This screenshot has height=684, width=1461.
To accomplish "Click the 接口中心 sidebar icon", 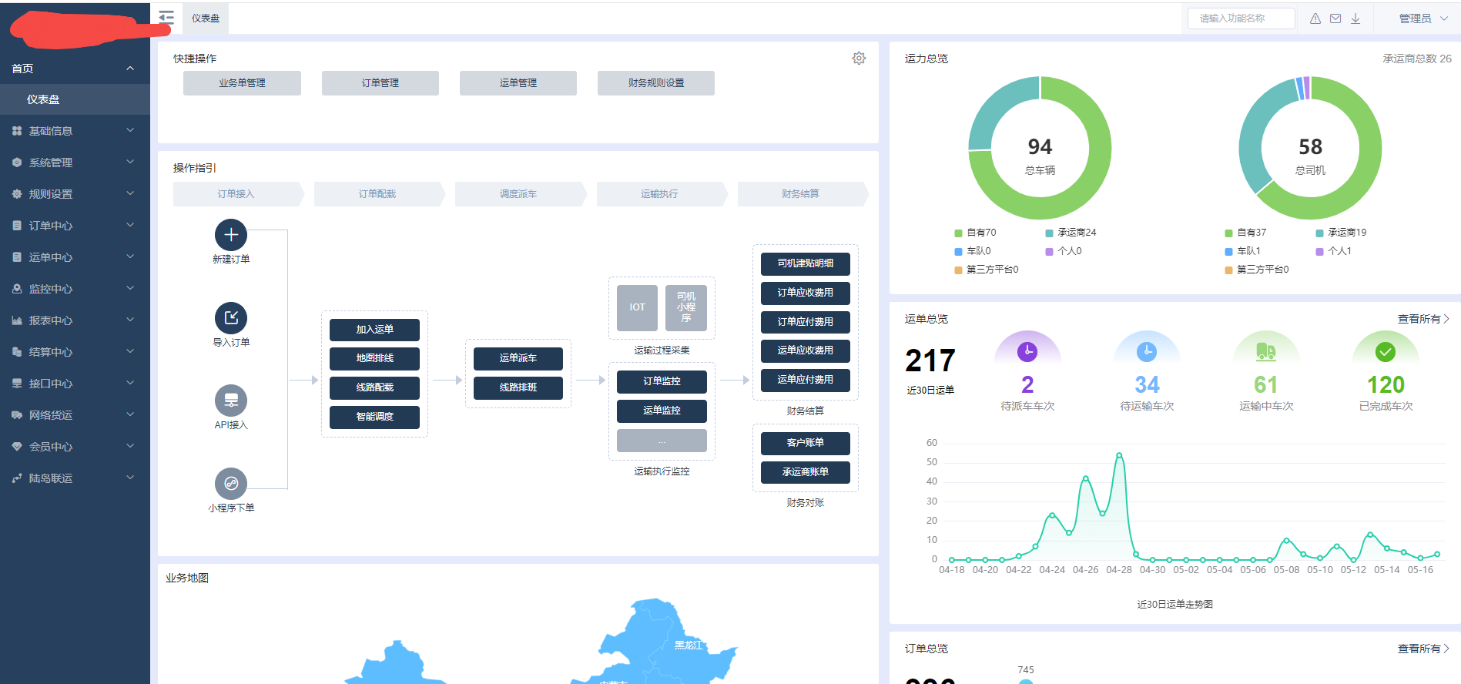I will (17, 384).
